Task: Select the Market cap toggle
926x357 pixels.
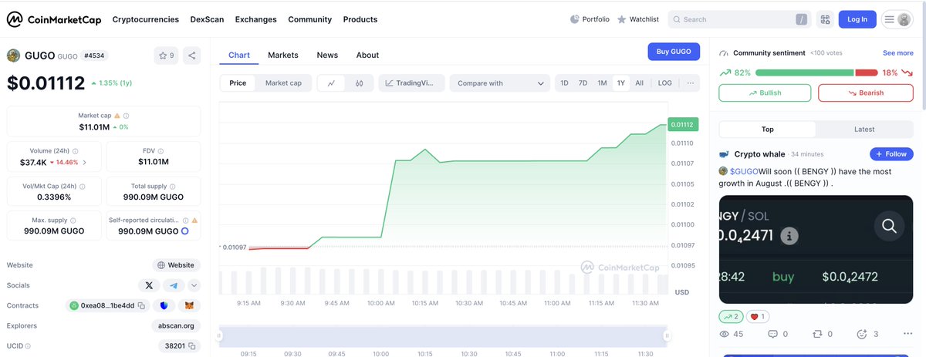Action: pos(283,83)
